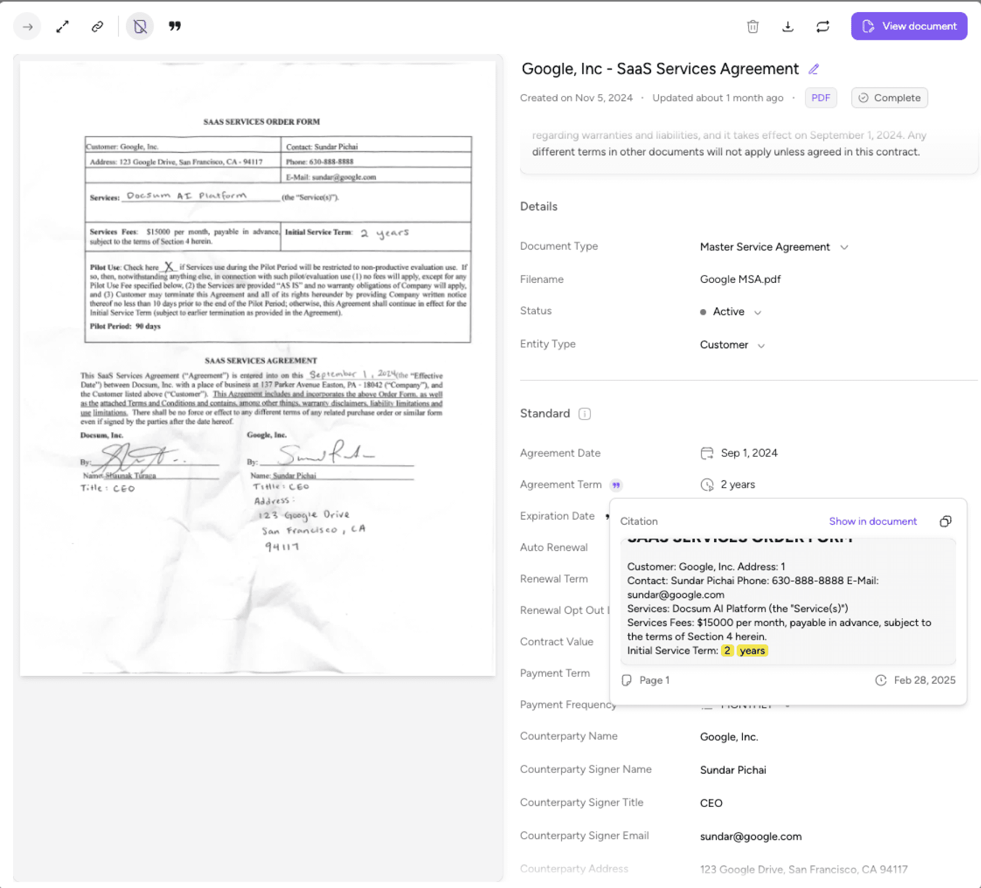The image size is (981, 888).
Task: Open the Customer entity type dropdown
Action: coord(732,345)
